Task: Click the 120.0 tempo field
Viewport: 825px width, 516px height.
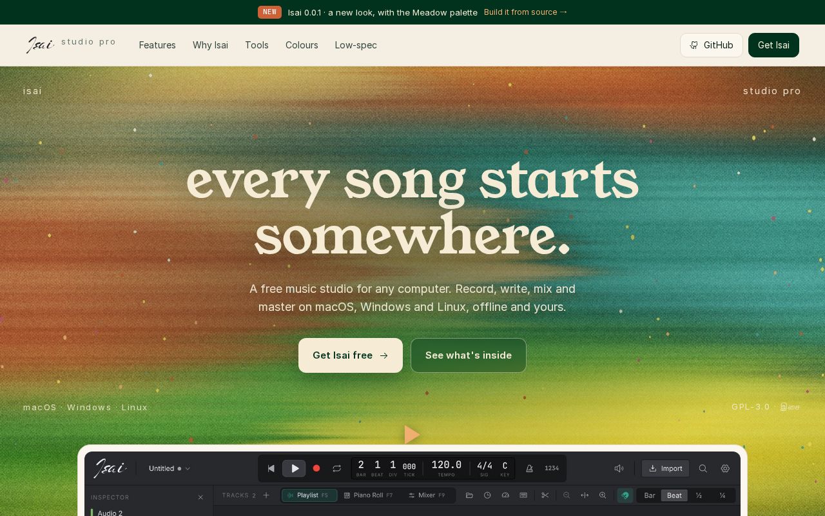Action: pyautogui.click(x=446, y=468)
